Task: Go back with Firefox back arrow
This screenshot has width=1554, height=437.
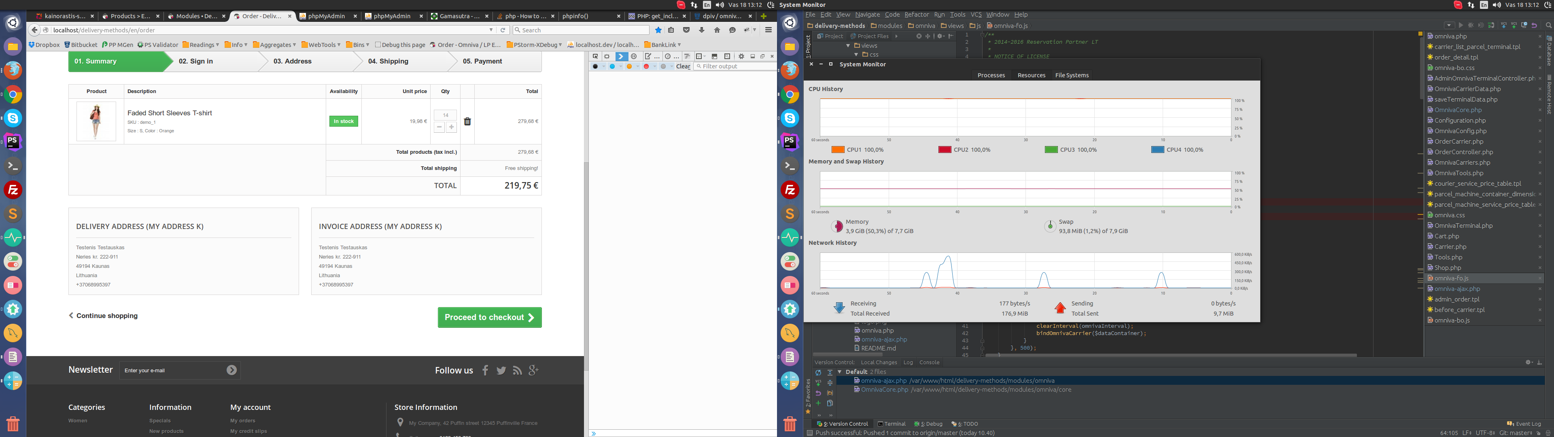Action: tap(34, 30)
